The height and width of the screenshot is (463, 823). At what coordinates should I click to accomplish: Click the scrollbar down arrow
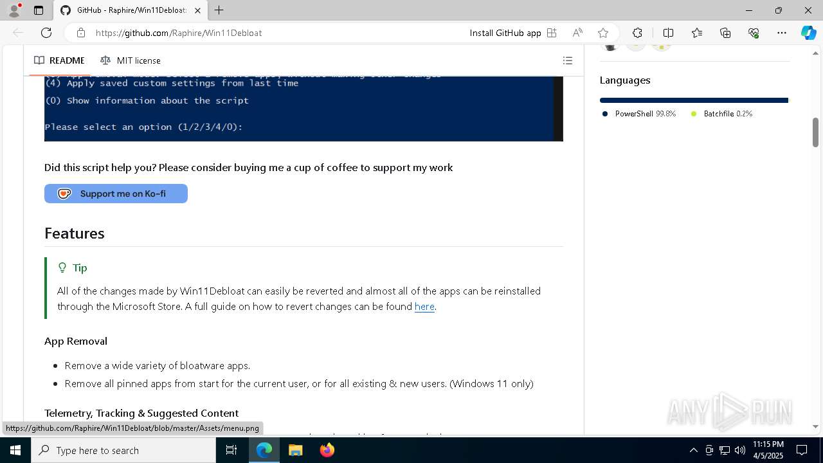tap(815, 426)
